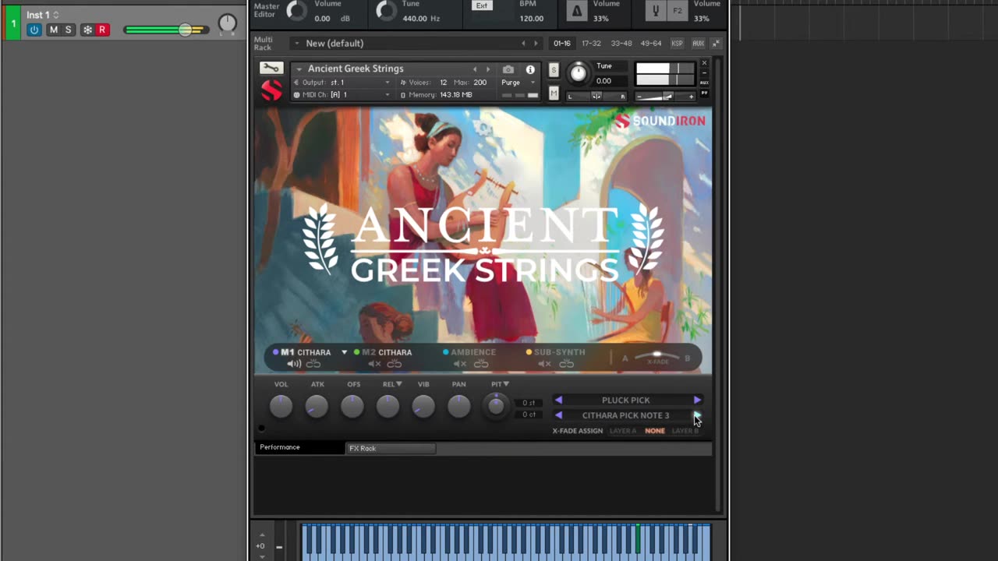
Task: Click the ATK knob
Action: pos(317,405)
